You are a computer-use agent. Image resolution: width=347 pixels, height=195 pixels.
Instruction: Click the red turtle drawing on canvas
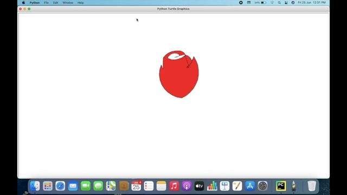(179, 74)
